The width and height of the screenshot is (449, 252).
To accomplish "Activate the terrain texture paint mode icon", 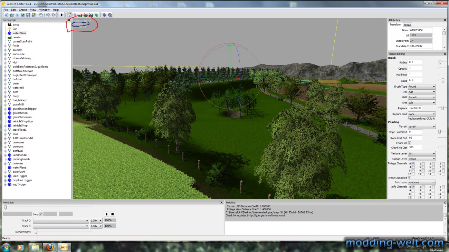I will pyautogui.click(x=85, y=15).
